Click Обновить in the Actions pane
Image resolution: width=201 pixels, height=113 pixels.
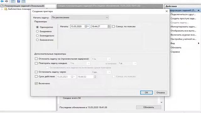pyautogui.click(x=176, y=47)
